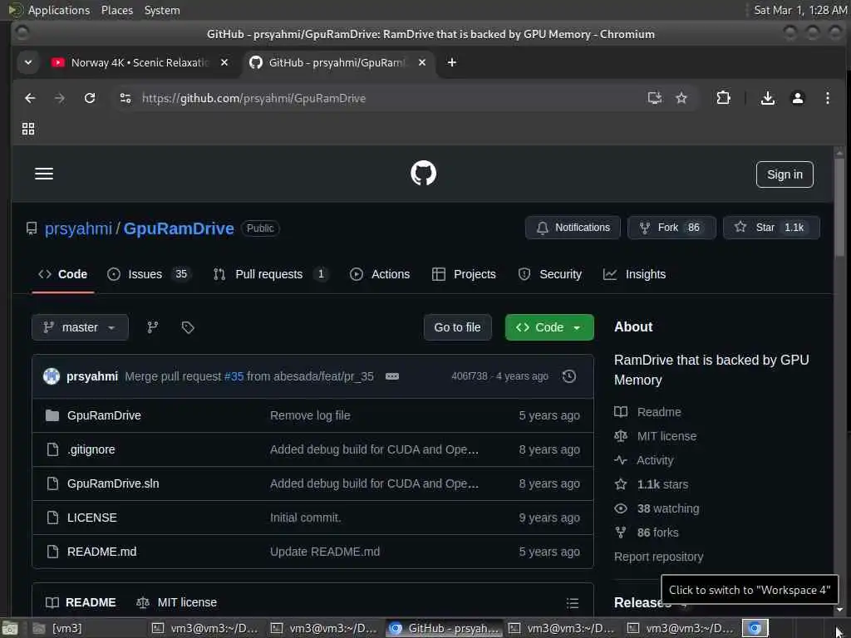The image size is (851, 638).
Task: Select README tab below file list
Action: (81, 603)
